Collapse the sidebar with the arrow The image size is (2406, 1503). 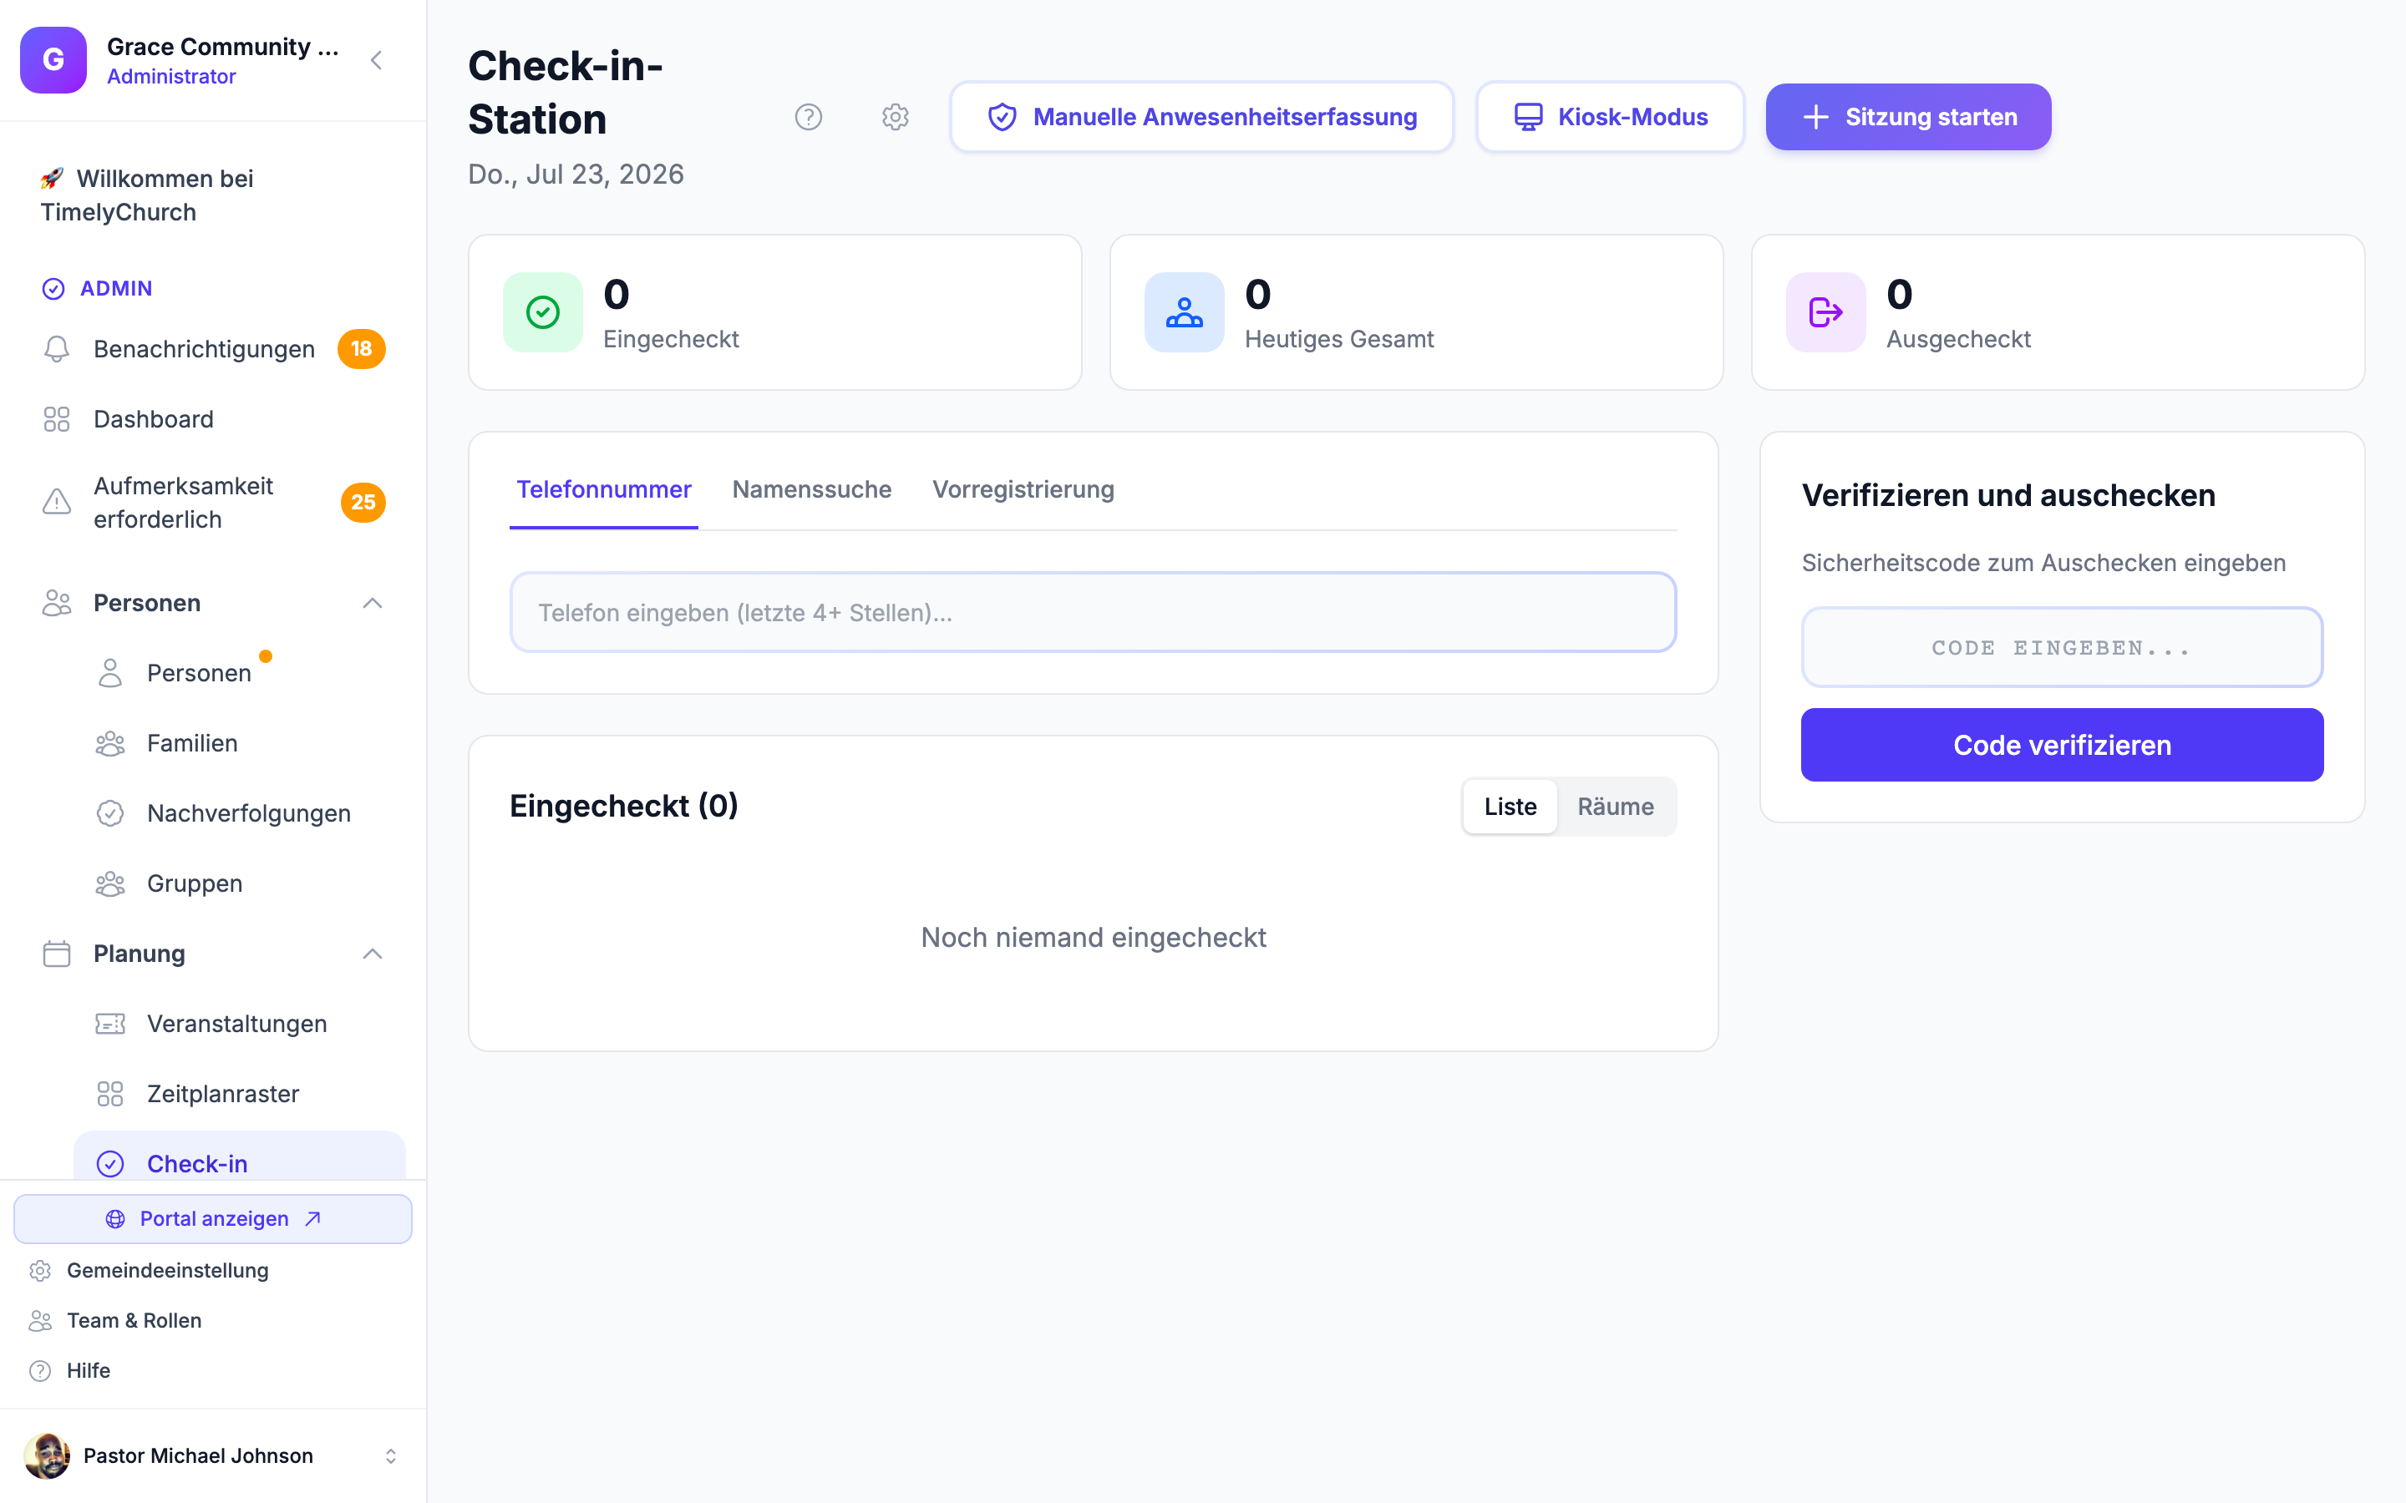(x=376, y=59)
